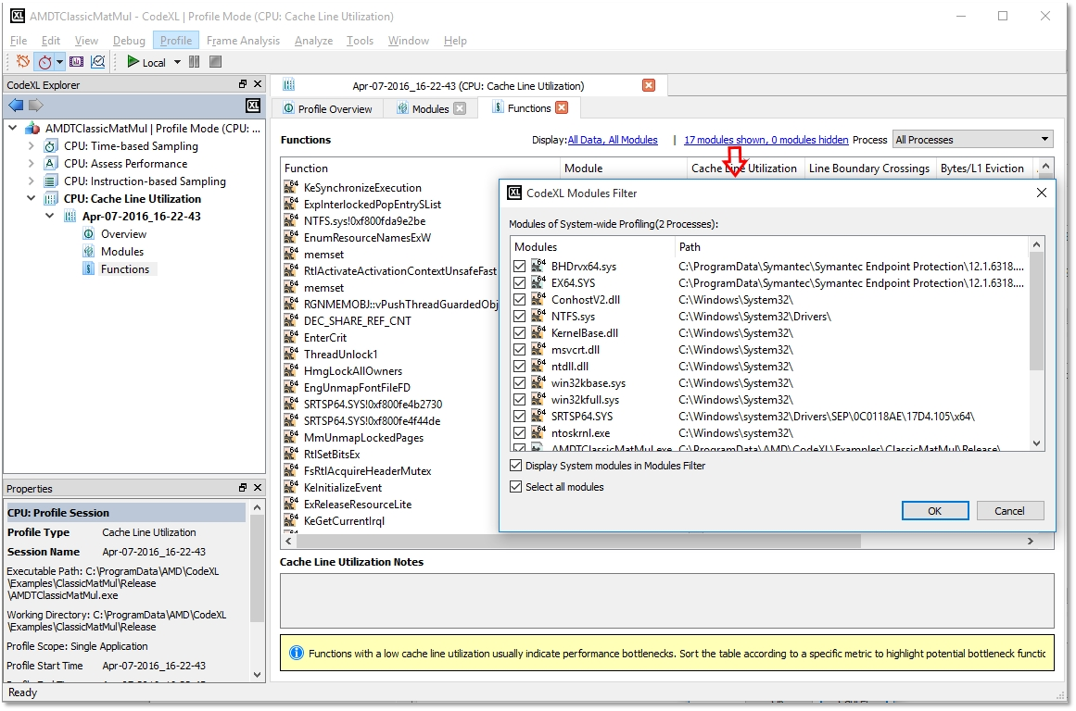The width and height of the screenshot is (1076, 711).
Task: Switch to Frame Analysis mode icon
Action: (76, 62)
